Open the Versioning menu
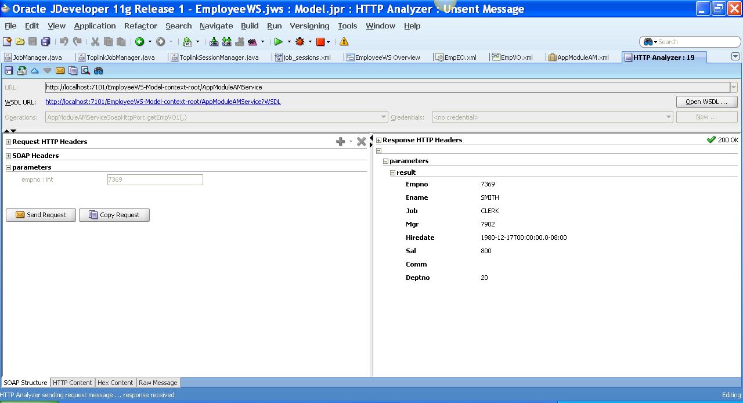743x403 pixels. pyautogui.click(x=309, y=26)
